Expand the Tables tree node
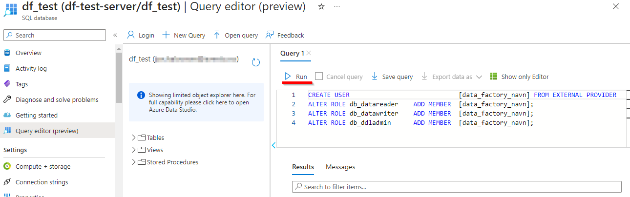630x197 pixels. click(x=134, y=138)
